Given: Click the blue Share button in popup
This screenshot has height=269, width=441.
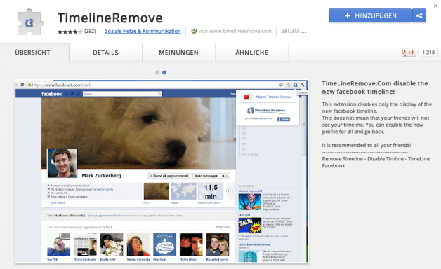Looking at the screenshot, I should coord(283,119).
